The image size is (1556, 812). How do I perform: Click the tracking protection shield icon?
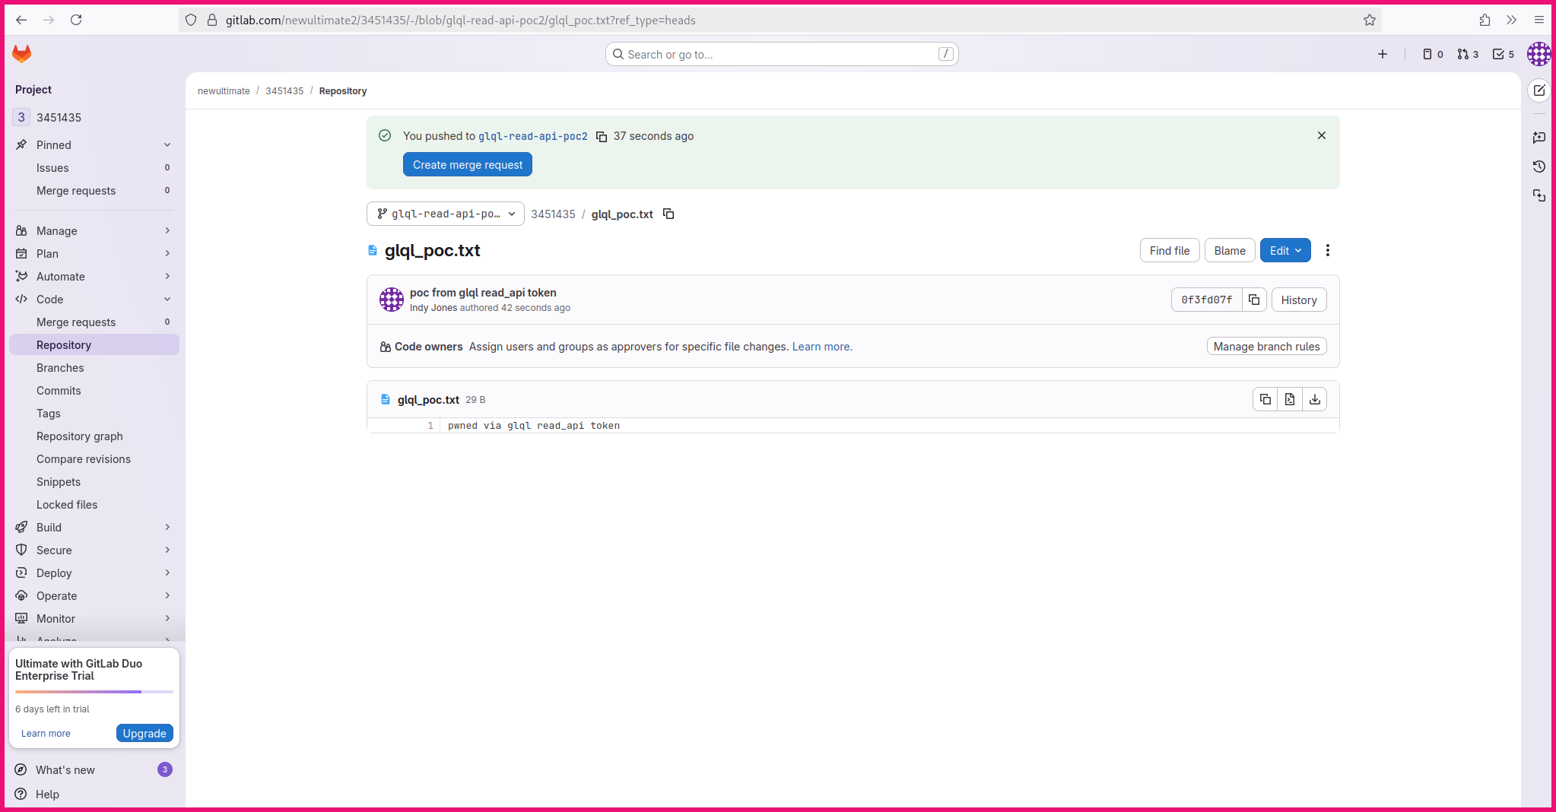pos(191,20)
